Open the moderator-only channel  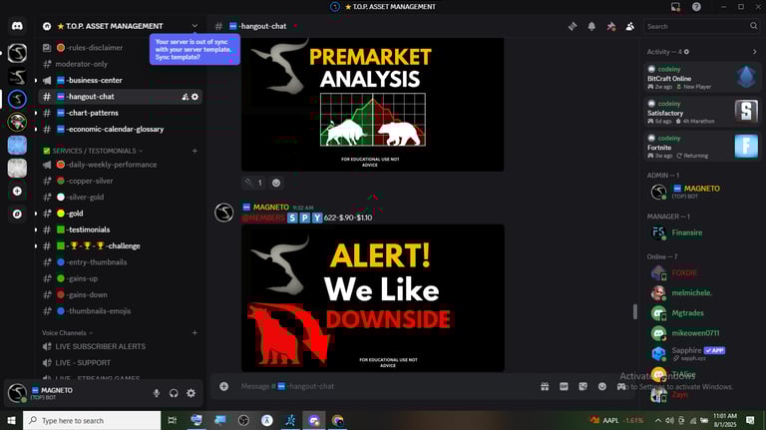(120, 64)
